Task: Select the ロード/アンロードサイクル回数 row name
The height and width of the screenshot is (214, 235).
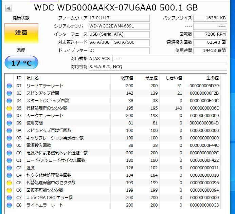Action: point(56,160)
